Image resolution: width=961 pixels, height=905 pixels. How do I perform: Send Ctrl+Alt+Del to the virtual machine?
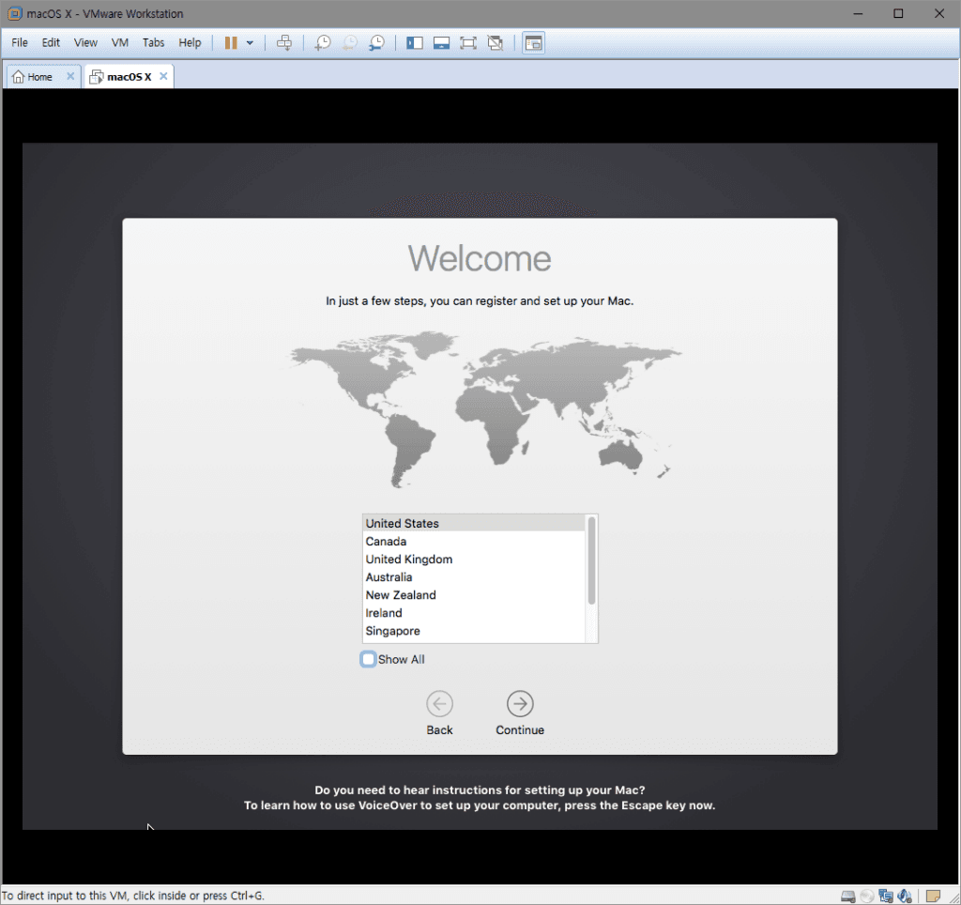284,43
